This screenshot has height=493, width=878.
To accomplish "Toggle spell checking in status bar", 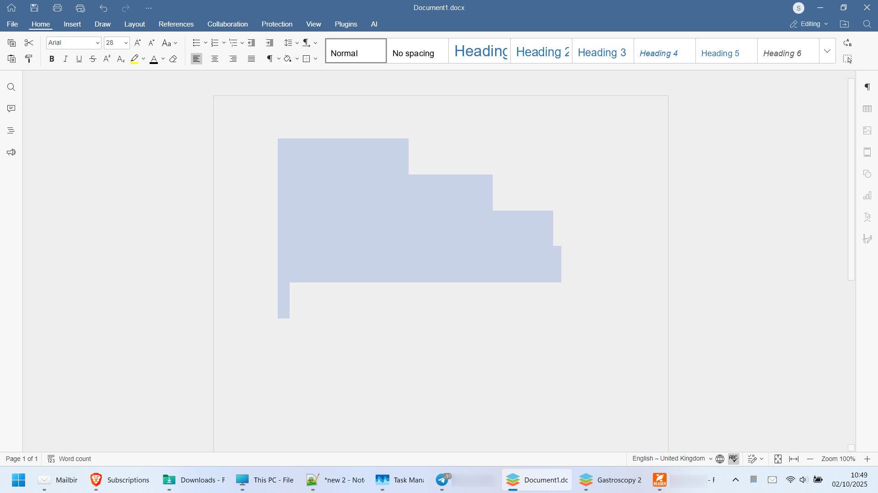I will click(733, 459).
